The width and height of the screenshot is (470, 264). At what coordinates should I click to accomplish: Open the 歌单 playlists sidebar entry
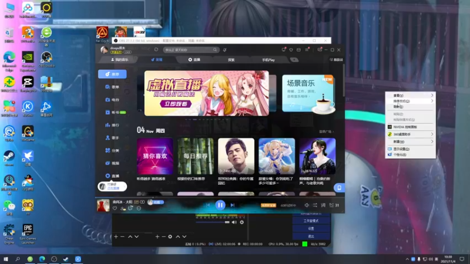[112, 87]
